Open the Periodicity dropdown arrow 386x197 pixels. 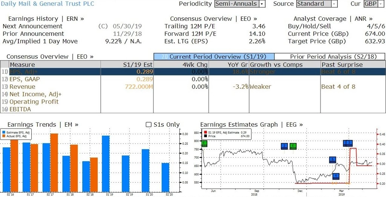pos(262,4)
